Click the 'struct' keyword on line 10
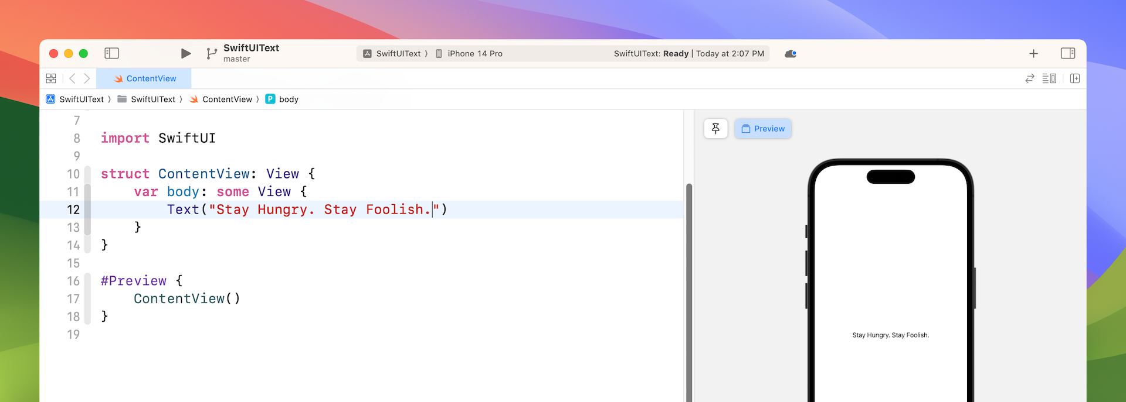1126x402 pixels. (125, 174)
